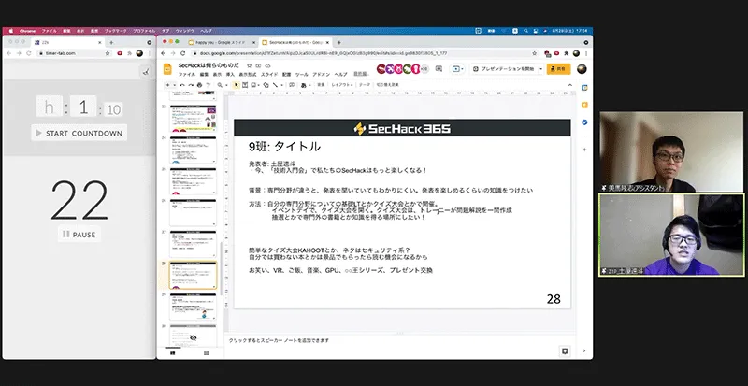The width and height of the screenshot is (748, 386).
Task: Click the hours field in the timer
Action: pyautogui.click(x=50, y=107)
